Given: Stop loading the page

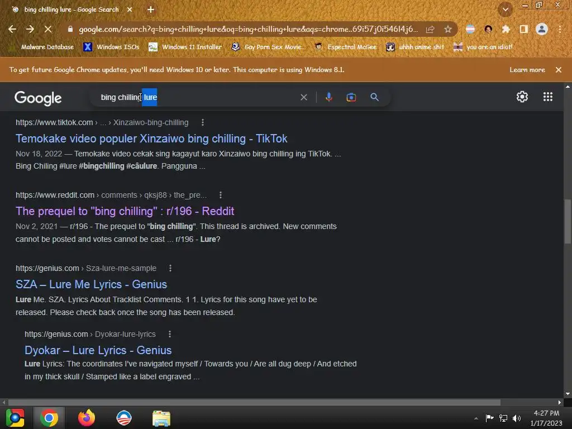Looking at the screenshot, I should [48, 29].
